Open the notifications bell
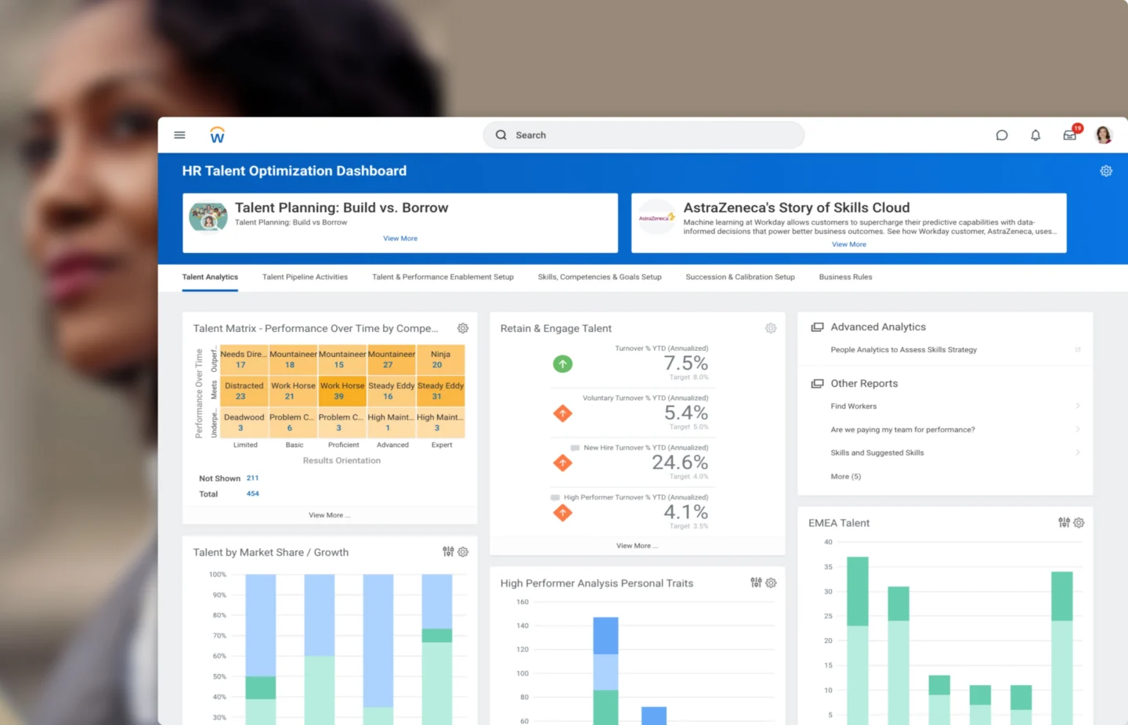The image size is (1128, 725). point(1036,135)
